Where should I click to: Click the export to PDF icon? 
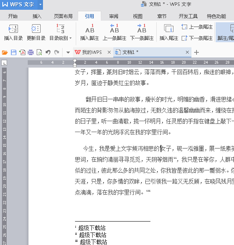[22, 52]
